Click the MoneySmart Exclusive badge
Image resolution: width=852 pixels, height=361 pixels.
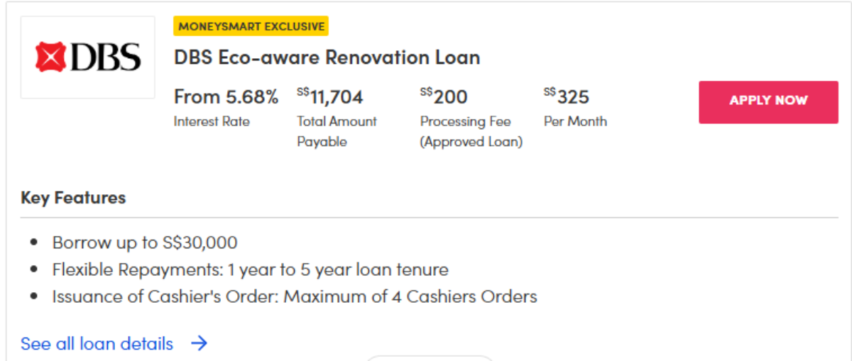coord(251,27)
